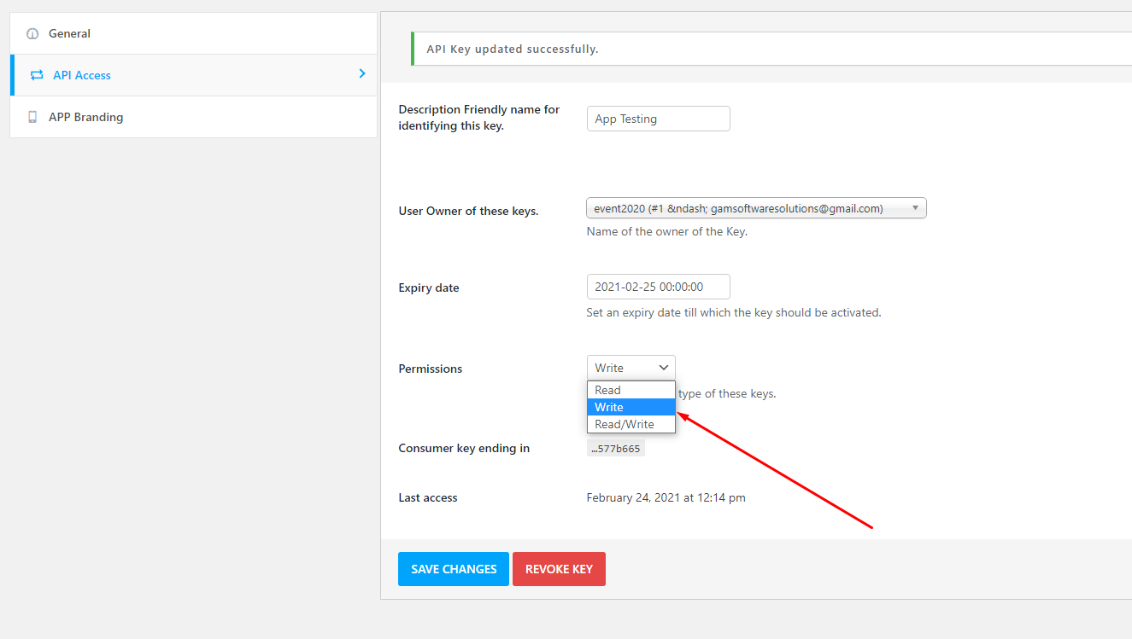Click the SAVE CHANGES button
The image size is (1132, 639).
coord(453,568)
